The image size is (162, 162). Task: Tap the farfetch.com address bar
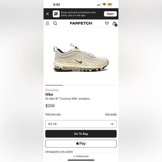pyautogui.click(x=81, y=156)
